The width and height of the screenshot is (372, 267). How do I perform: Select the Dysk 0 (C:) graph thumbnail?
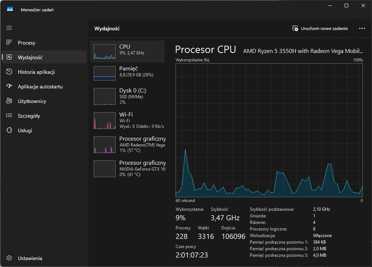(105, 96)
